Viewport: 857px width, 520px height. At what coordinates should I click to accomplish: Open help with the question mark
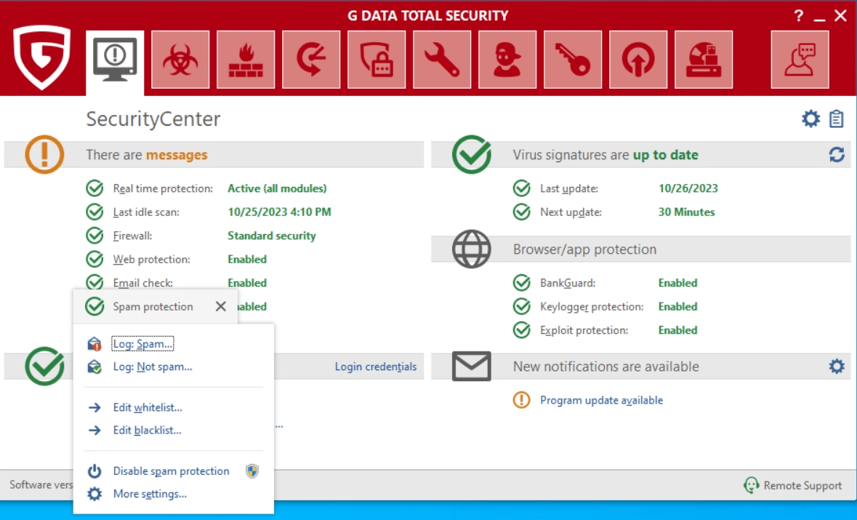coord(799,16)
